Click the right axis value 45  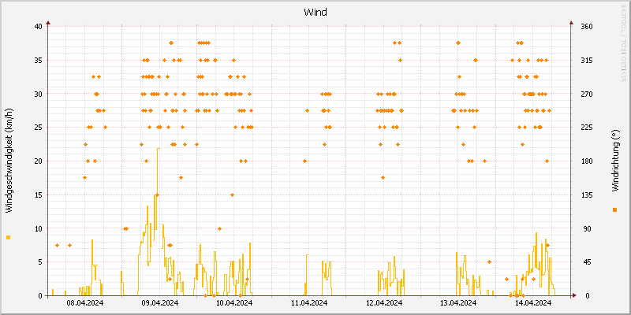pyautogui.click(x=587, y=262)
